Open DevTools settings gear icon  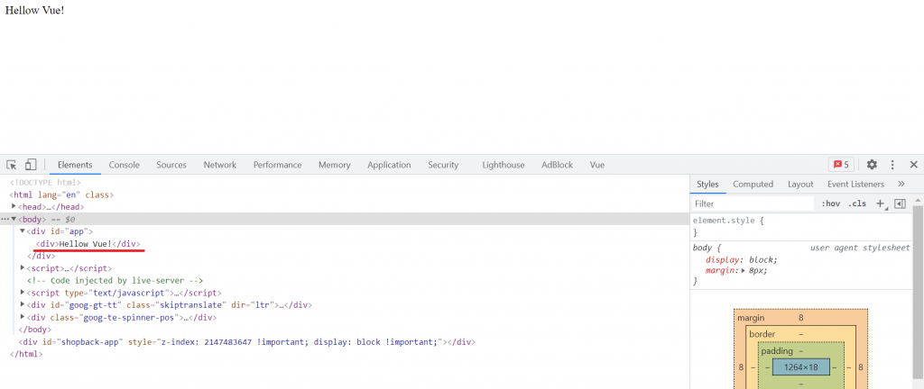pos(873,165)
